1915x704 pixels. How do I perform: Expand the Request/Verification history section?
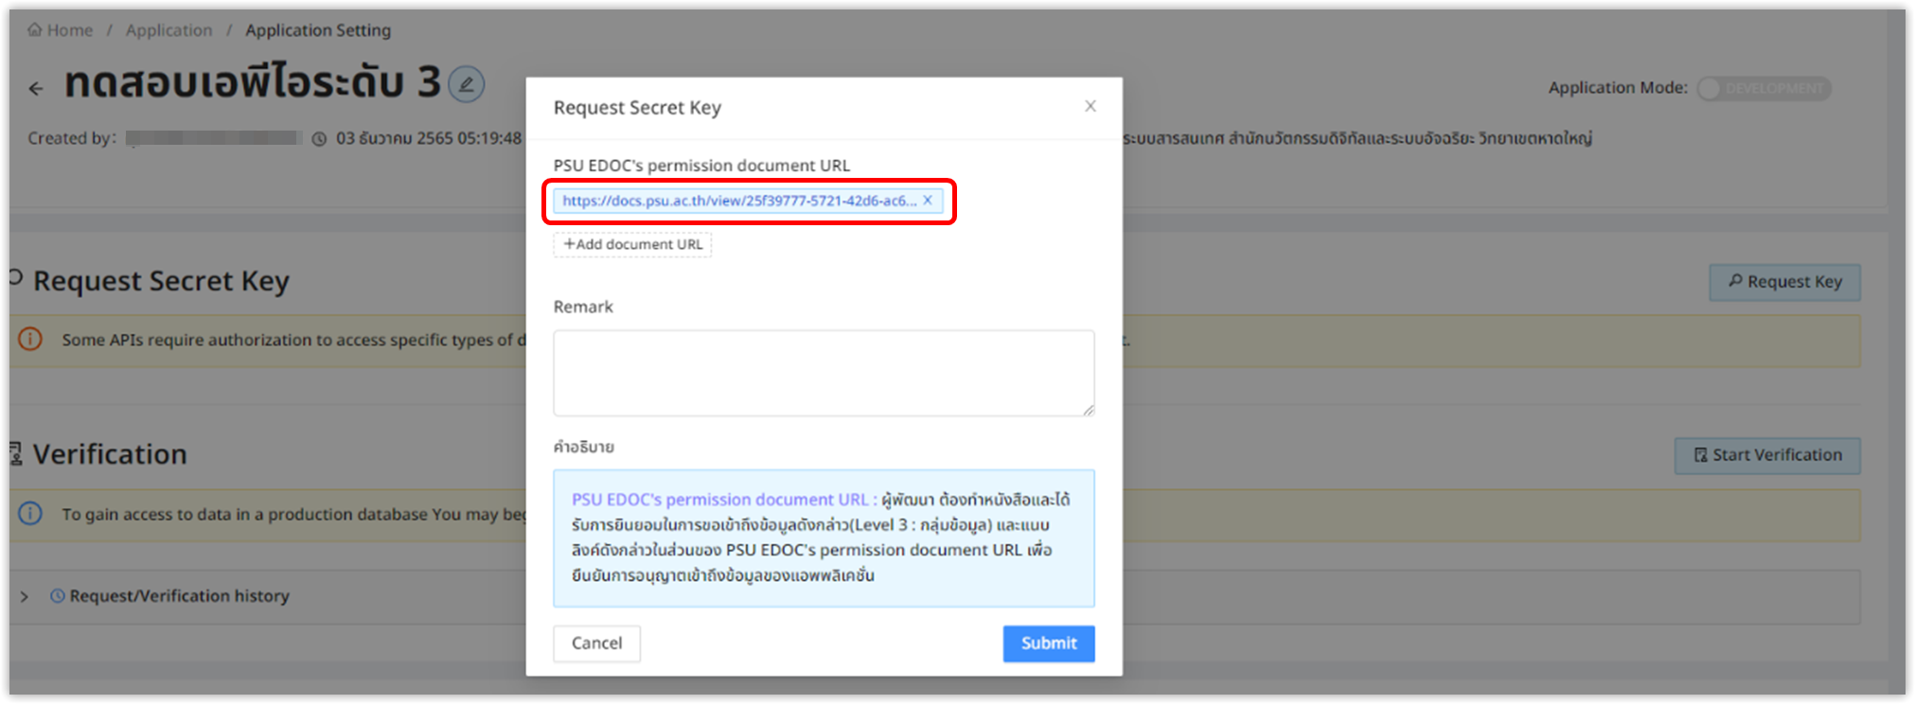coord(25,596)
